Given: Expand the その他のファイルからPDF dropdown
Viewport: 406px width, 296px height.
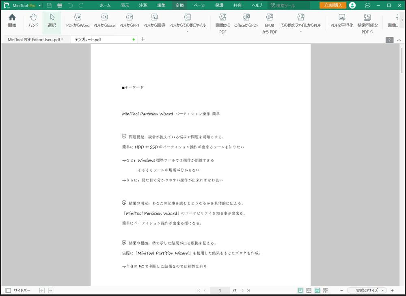Looking at the screenshot, I should click(301, 32).
